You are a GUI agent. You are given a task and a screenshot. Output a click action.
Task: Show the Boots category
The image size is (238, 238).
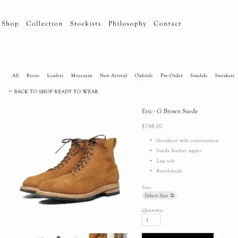(33, 76)
